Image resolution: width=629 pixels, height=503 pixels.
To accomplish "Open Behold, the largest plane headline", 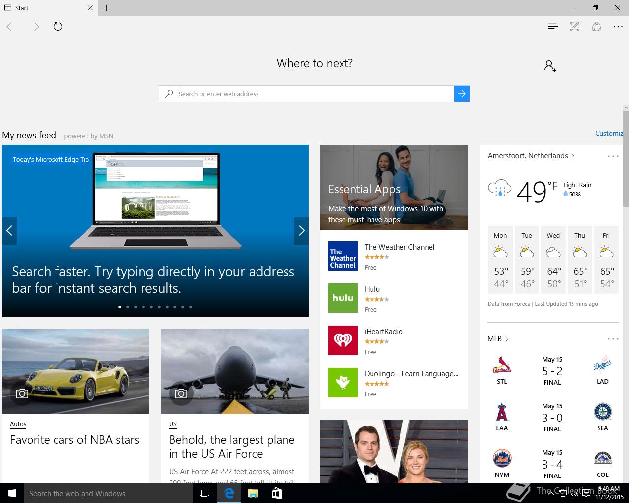I will [232, 447].
